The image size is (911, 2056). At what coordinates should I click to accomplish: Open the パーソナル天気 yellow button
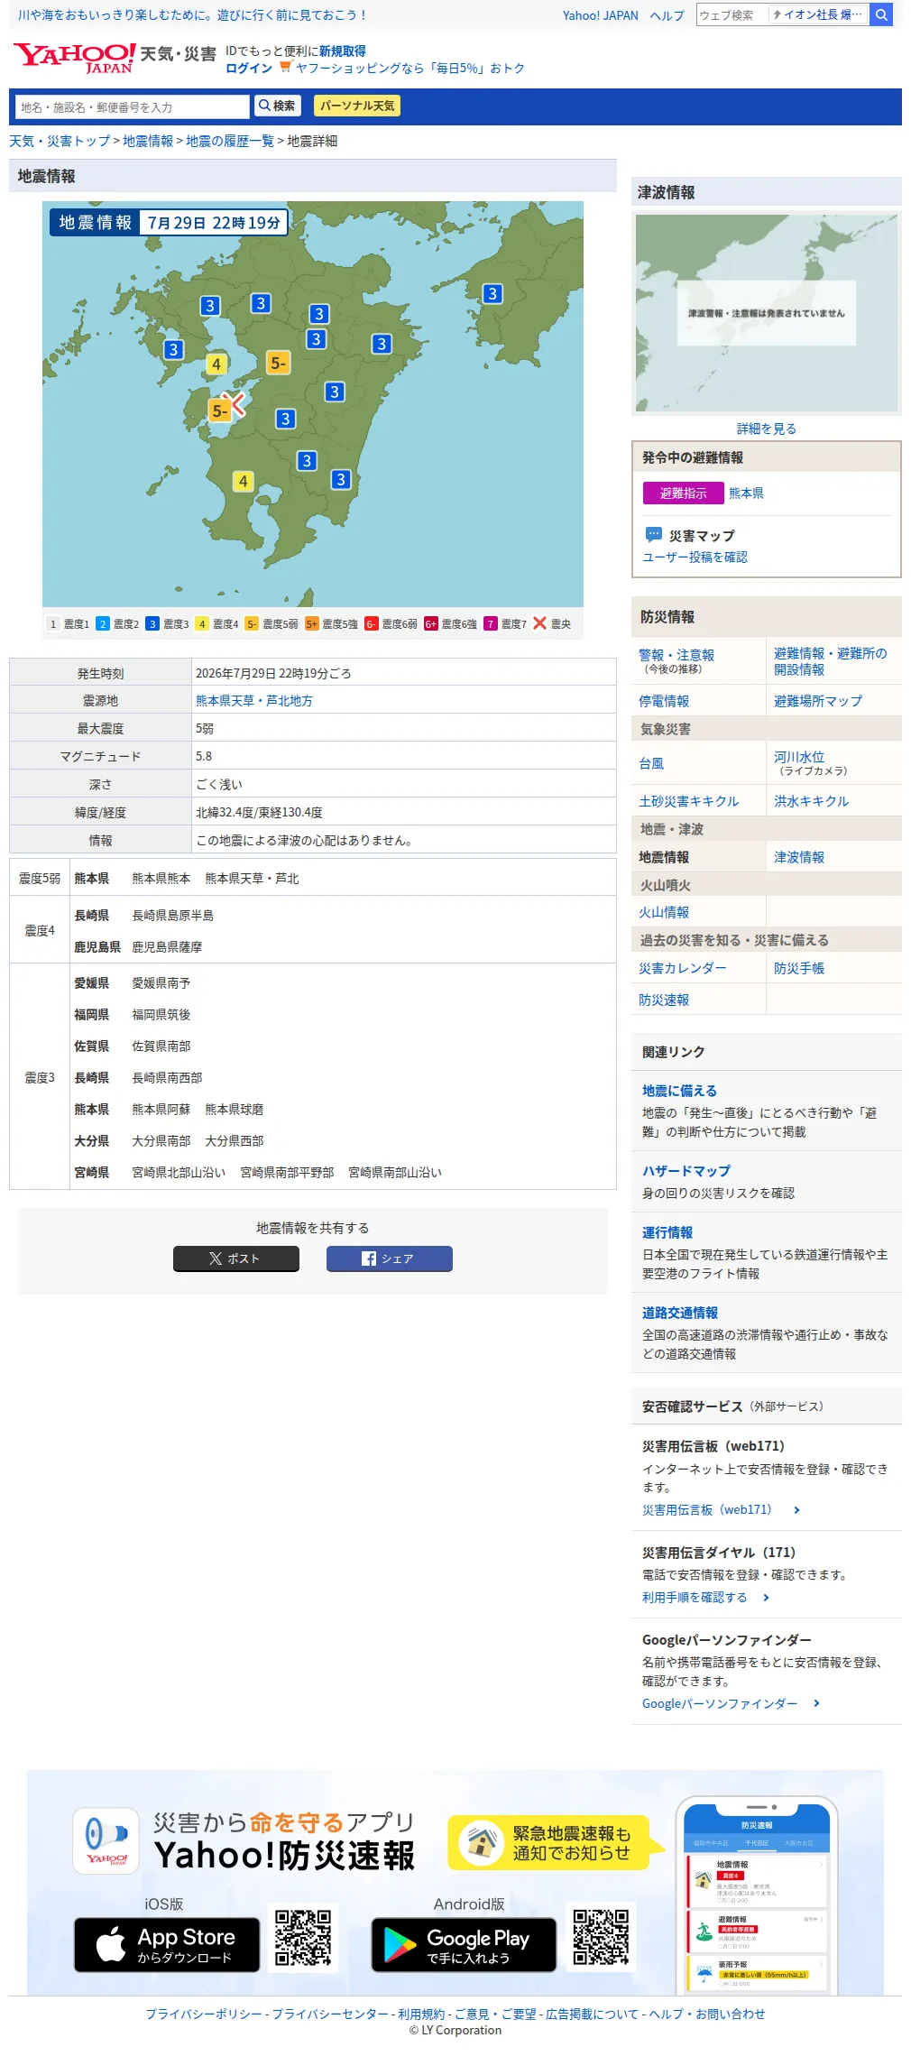tap(357, 106)
